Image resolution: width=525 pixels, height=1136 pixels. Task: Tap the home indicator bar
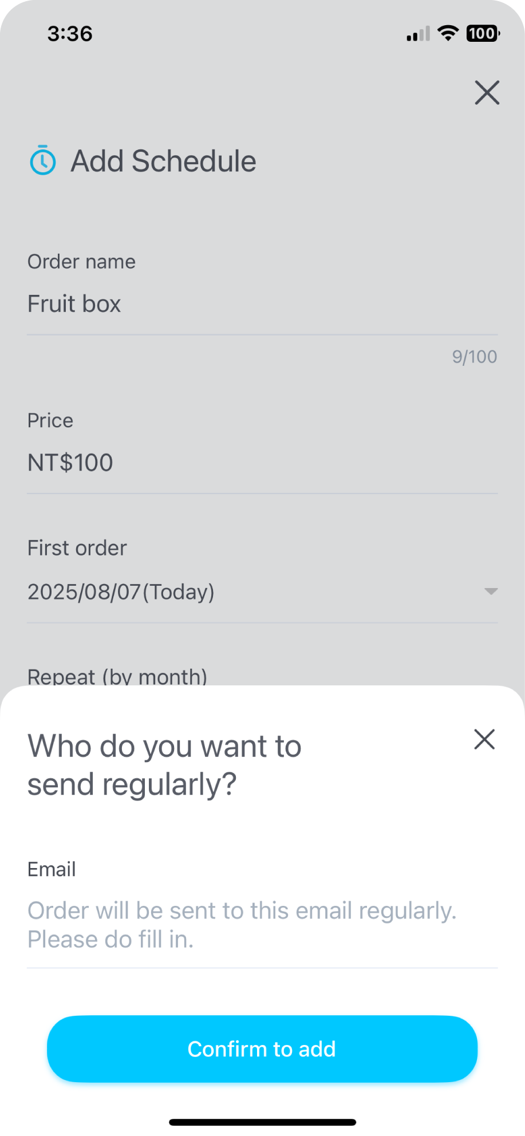click(262, 1122)
